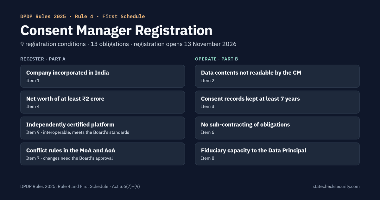Viewport: 380px width, 200px height.
Task: Click the 'Consent Manager Registration' heading
Action: pos(116,30)
